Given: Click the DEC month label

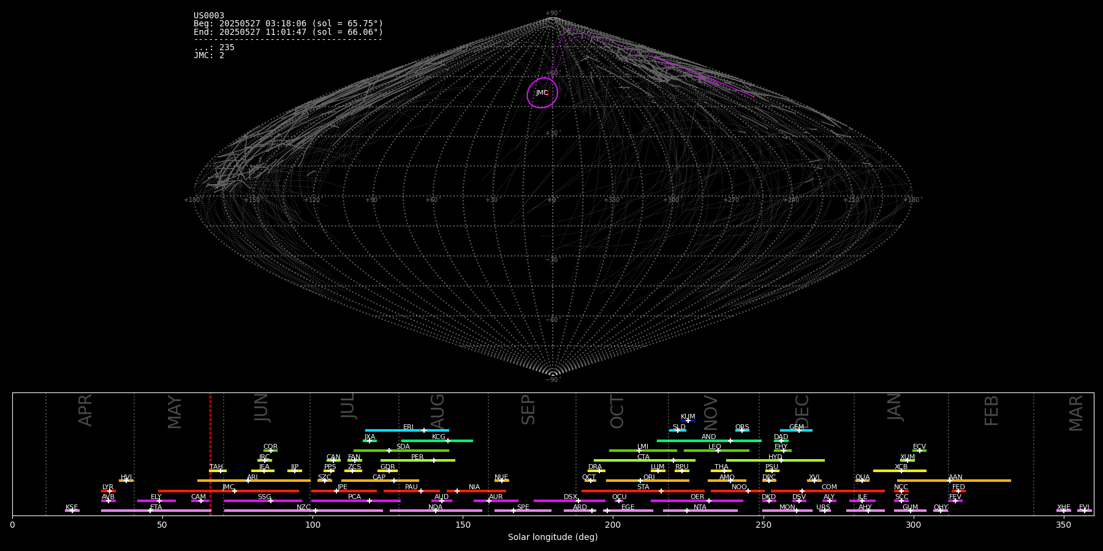Looking at the screenshot, I should click(802, 411).
